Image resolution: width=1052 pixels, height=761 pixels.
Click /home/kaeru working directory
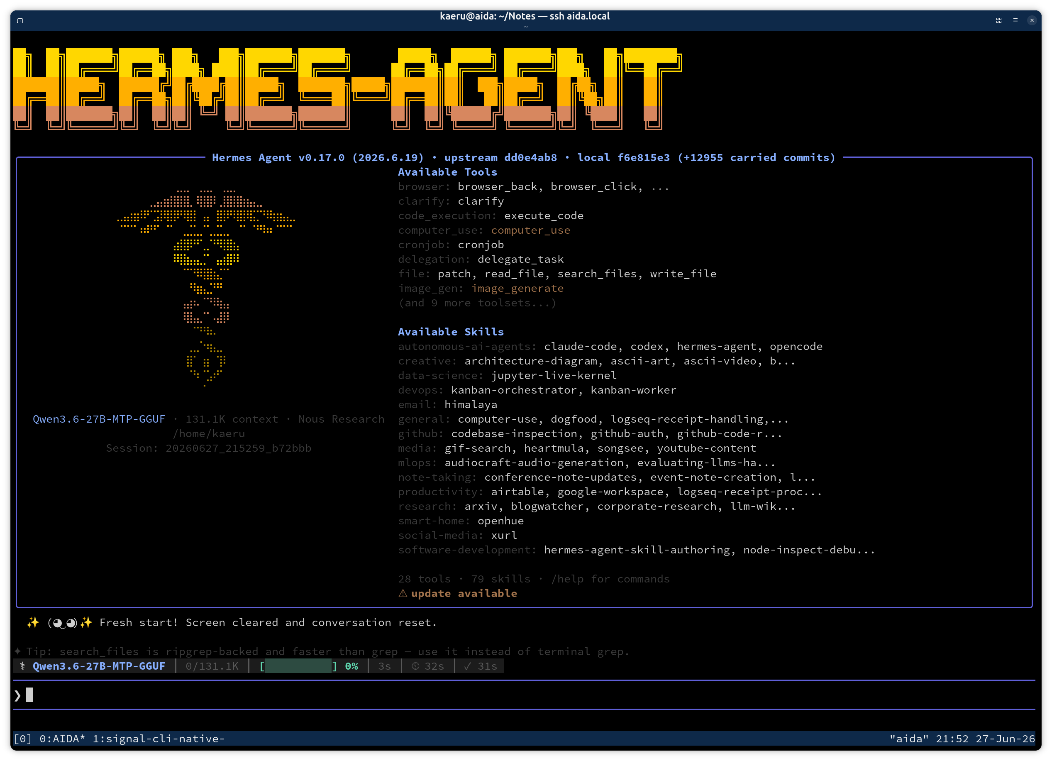click(209, 434)
